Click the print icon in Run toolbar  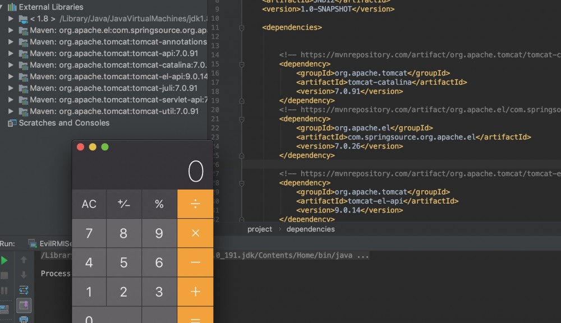(24, 320)
